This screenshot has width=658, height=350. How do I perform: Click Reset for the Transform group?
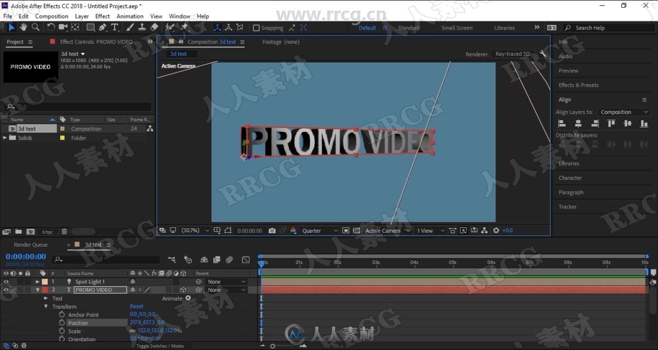coord(137,306)
